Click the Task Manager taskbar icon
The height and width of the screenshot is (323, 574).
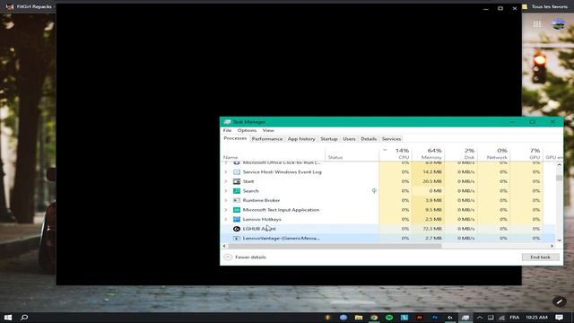click(x=465, y=318)
